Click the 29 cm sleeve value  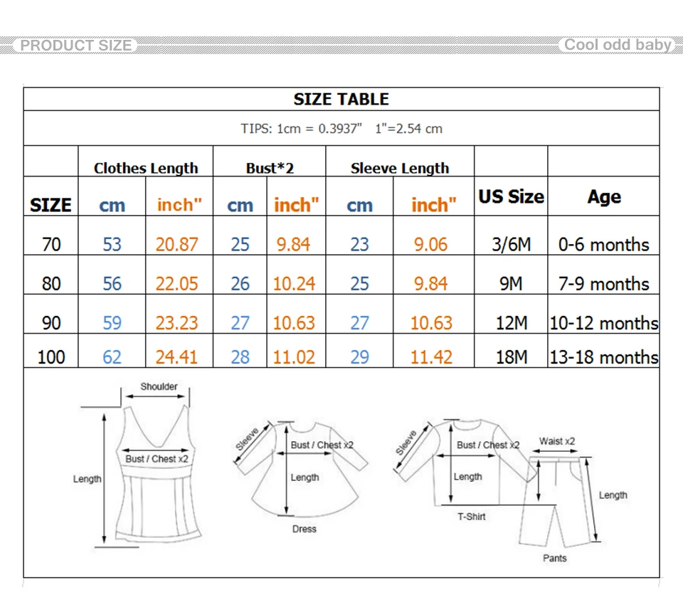click(x=360, y=357)
